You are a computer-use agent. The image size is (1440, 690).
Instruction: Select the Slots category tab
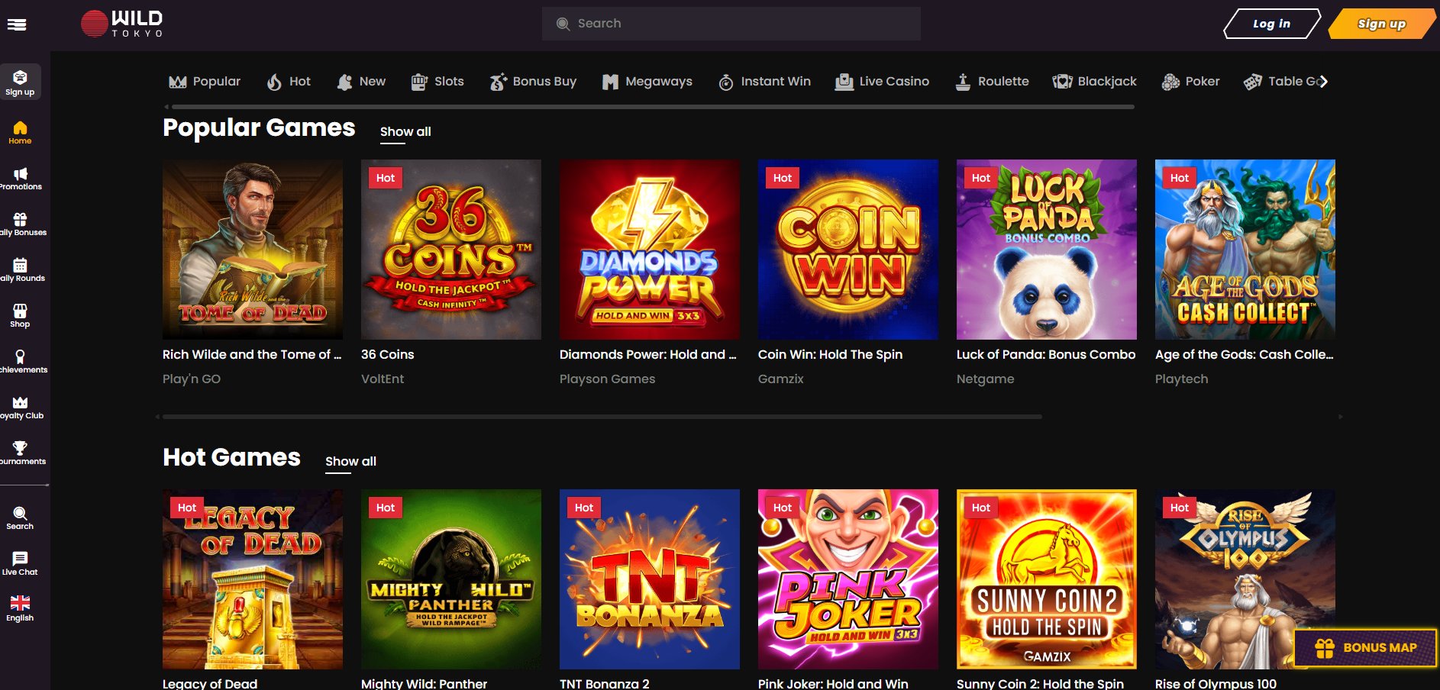437,82
